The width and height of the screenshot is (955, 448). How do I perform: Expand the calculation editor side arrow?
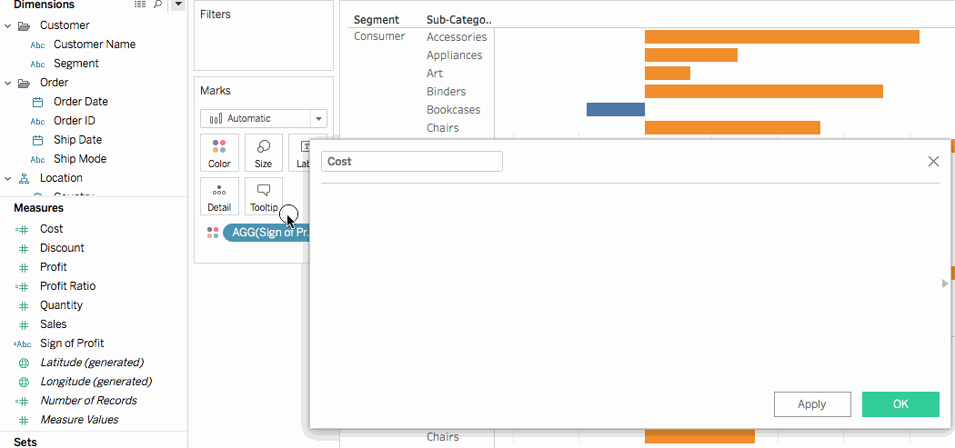pos(945,284)
